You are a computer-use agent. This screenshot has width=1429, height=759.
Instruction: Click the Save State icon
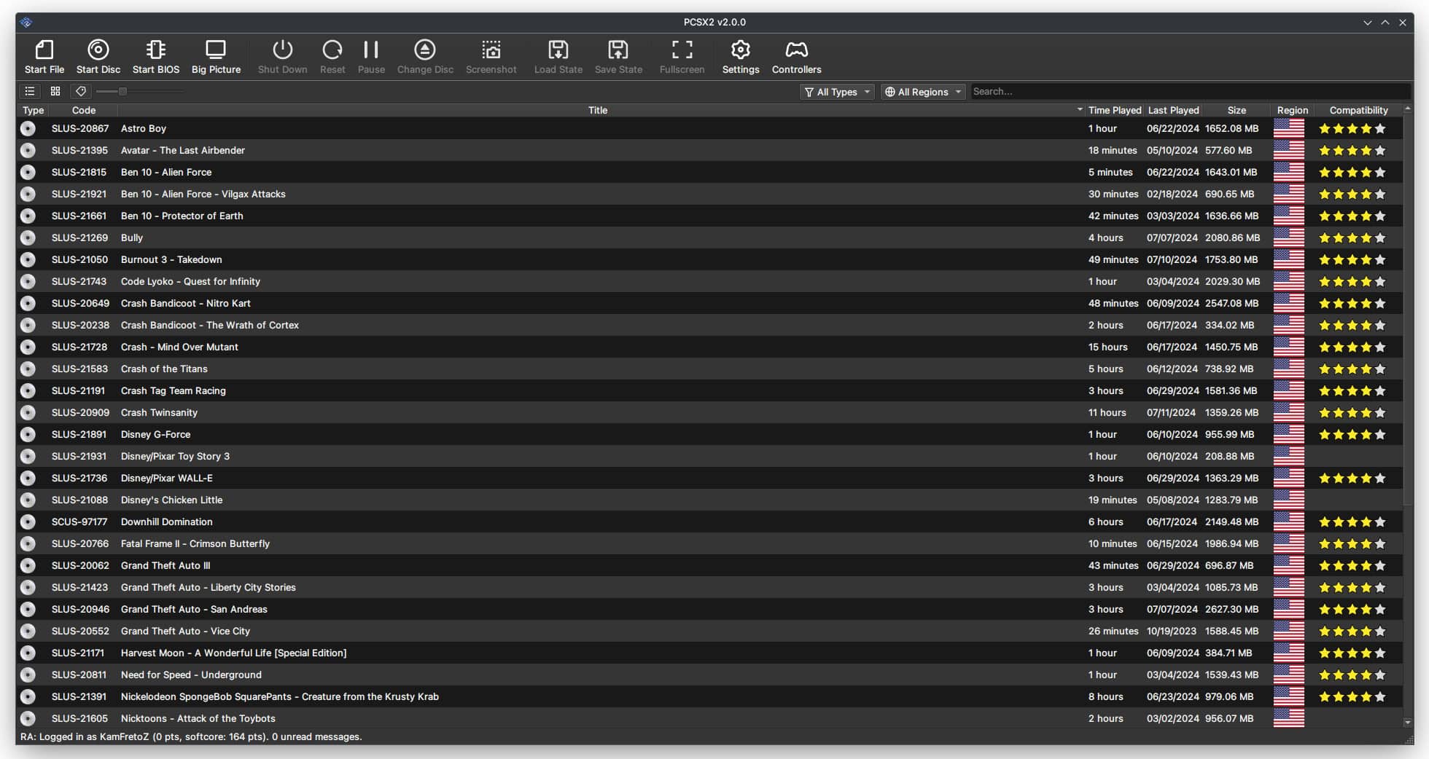(618, 57)
